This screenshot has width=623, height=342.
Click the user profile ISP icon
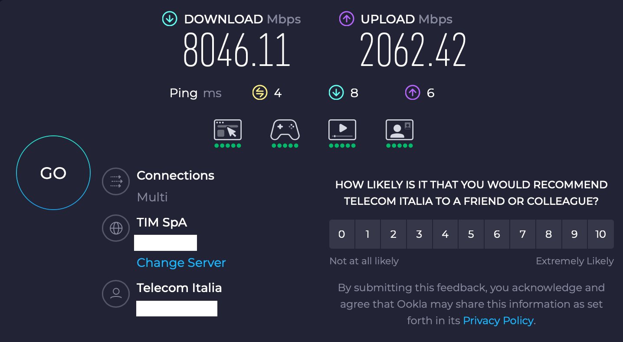116,293
